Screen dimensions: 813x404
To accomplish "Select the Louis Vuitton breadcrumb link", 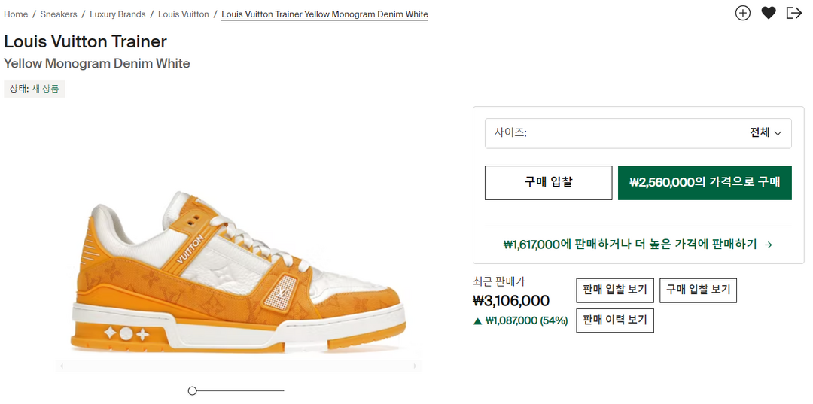I will click(184, 14).
